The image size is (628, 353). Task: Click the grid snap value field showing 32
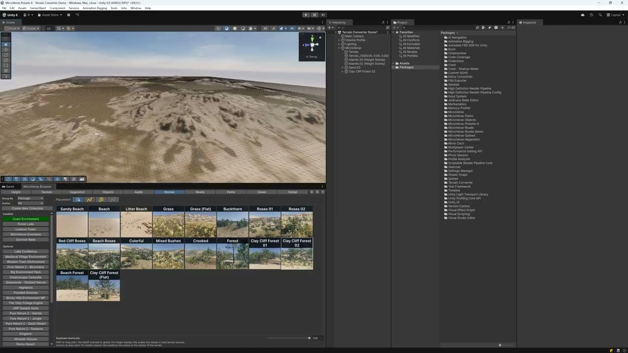click(x=49, y=28)
